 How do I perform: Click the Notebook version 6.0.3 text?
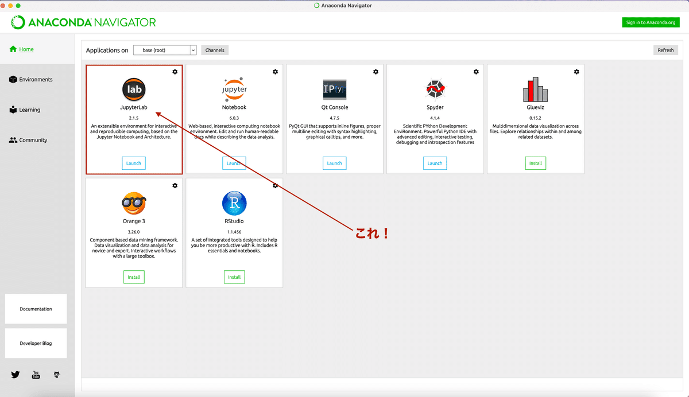(234, 118)
